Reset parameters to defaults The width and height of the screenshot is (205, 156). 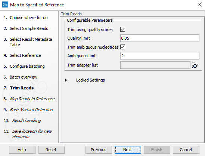point(51,150)
